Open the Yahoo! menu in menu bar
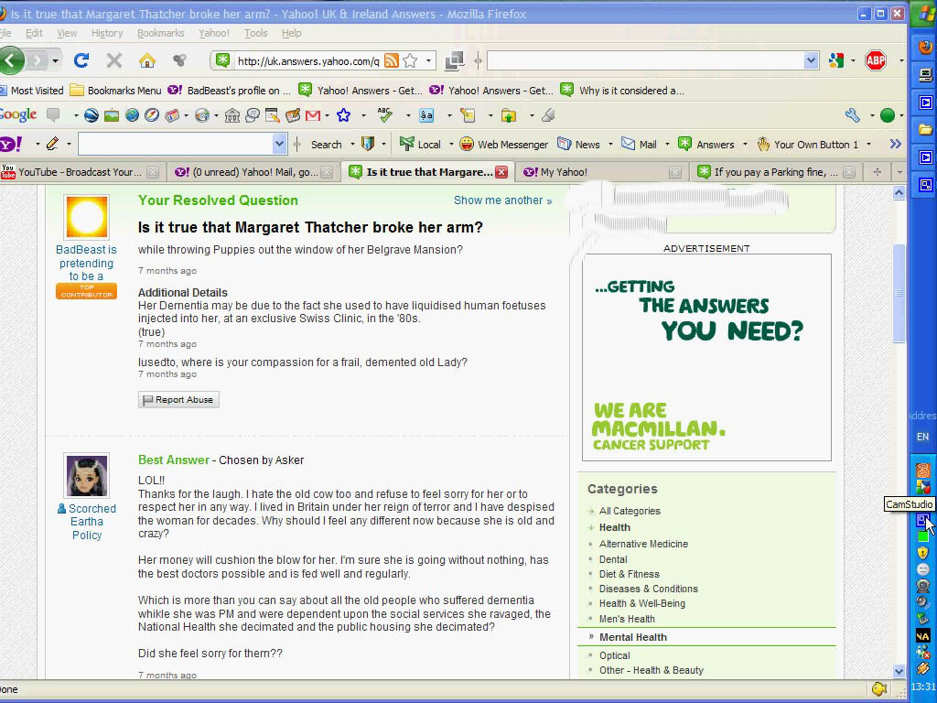The image size is (937, 703). click(x=214, y=33)
